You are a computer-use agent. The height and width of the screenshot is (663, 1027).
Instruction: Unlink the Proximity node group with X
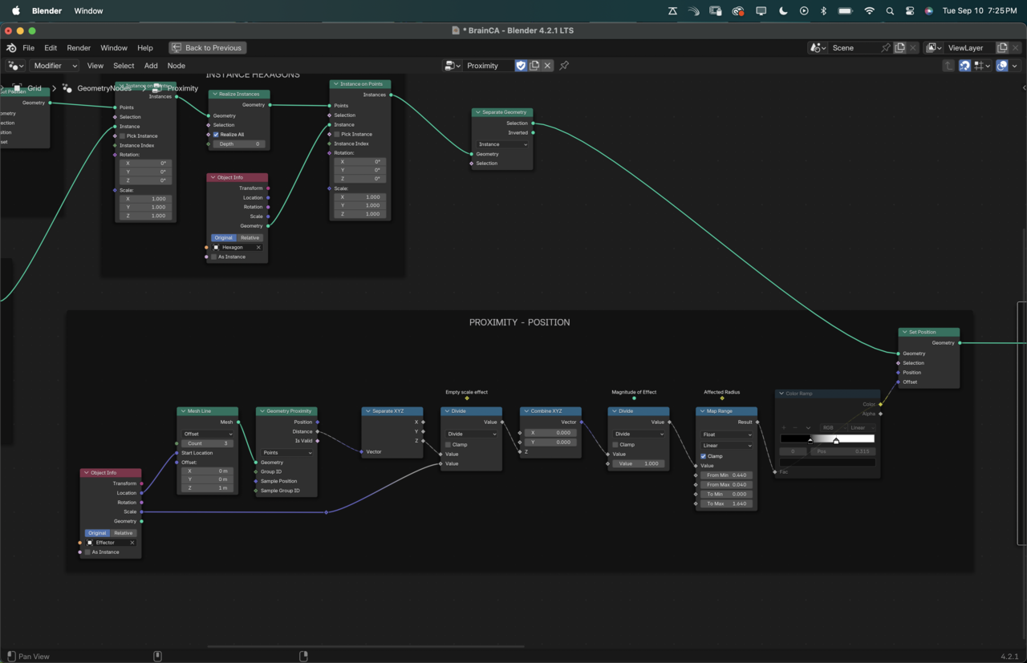click(548, 66)
